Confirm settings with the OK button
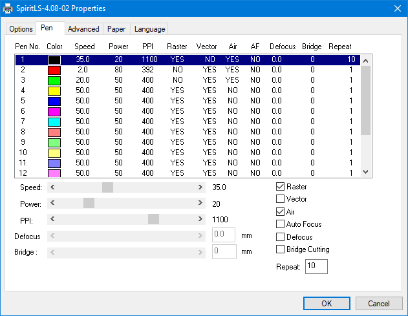 coord(327,303)
